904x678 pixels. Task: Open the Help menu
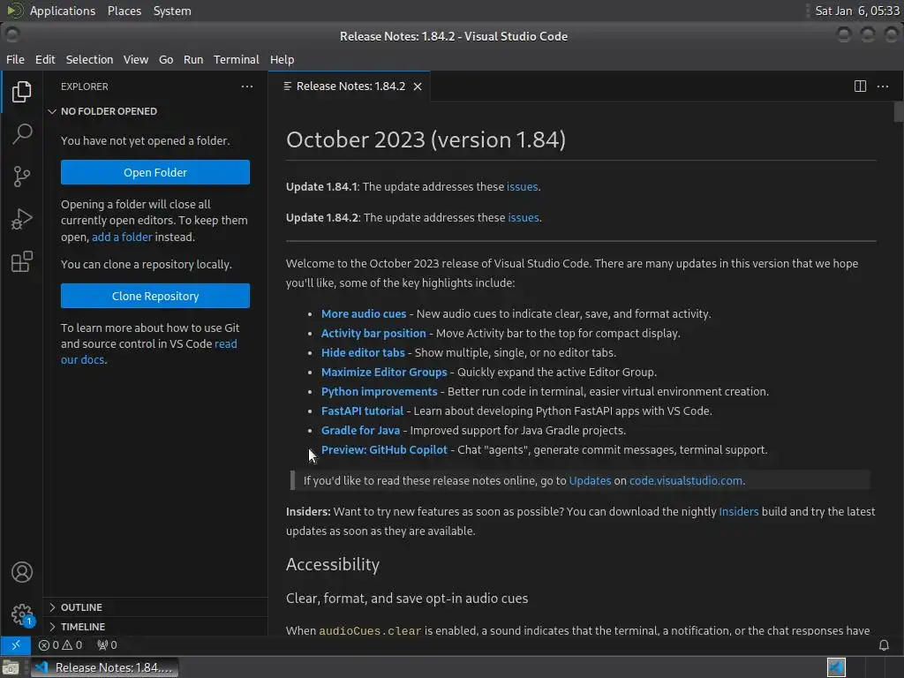click(x=282, y=59)
